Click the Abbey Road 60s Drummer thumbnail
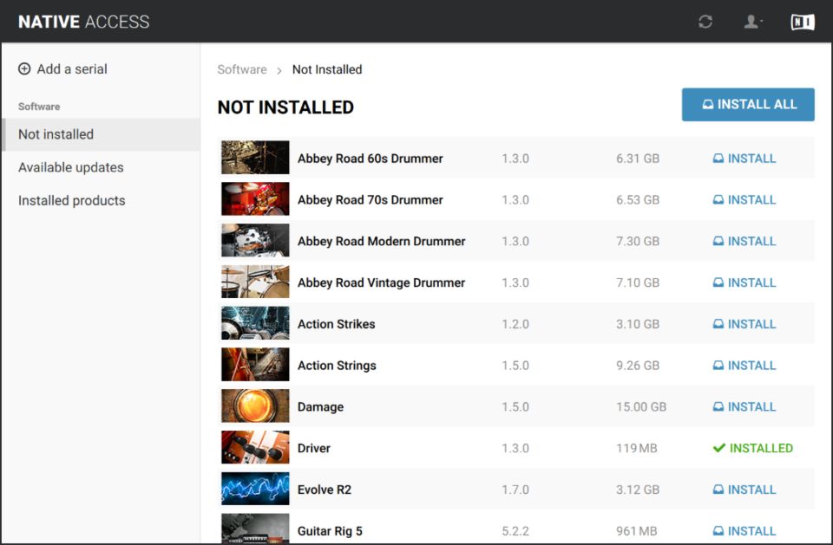The width and height of the screenshot is (833, 545). click(x=255, y=159)
